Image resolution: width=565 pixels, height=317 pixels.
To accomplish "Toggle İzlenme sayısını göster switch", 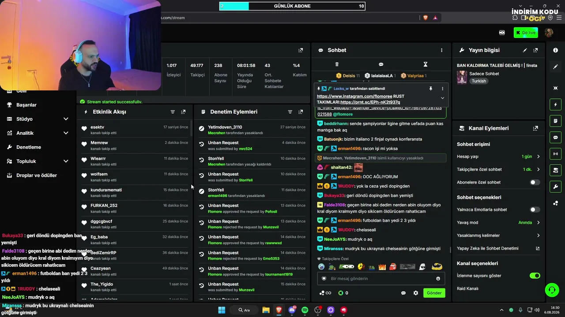I will 535,276.
